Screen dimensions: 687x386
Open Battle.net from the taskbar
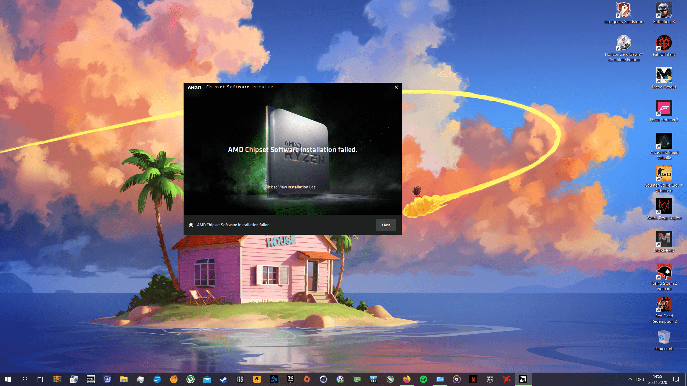tap(273, 379)
